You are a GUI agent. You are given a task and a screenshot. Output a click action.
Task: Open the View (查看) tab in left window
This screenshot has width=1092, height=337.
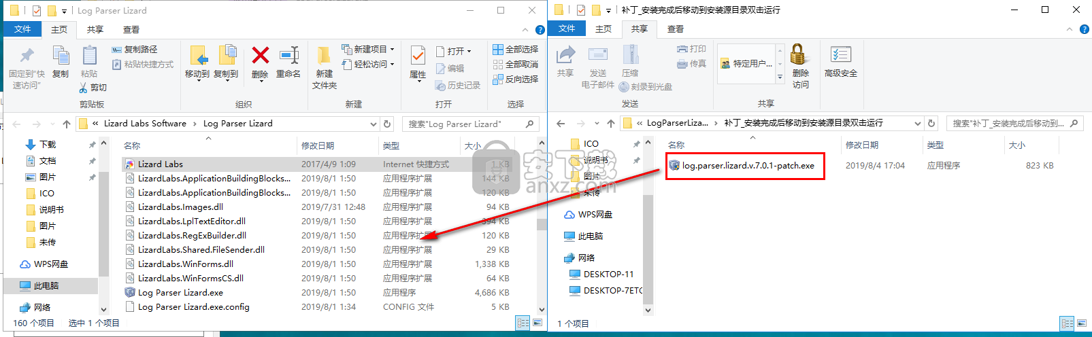point(131,30)
